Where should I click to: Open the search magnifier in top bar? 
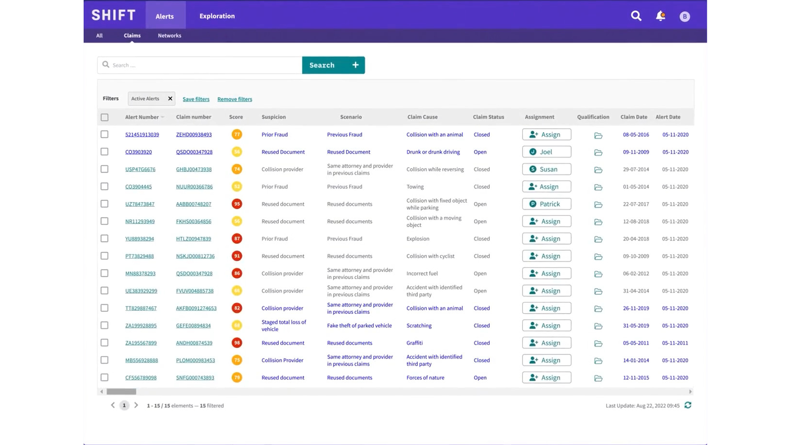point(636,16)
